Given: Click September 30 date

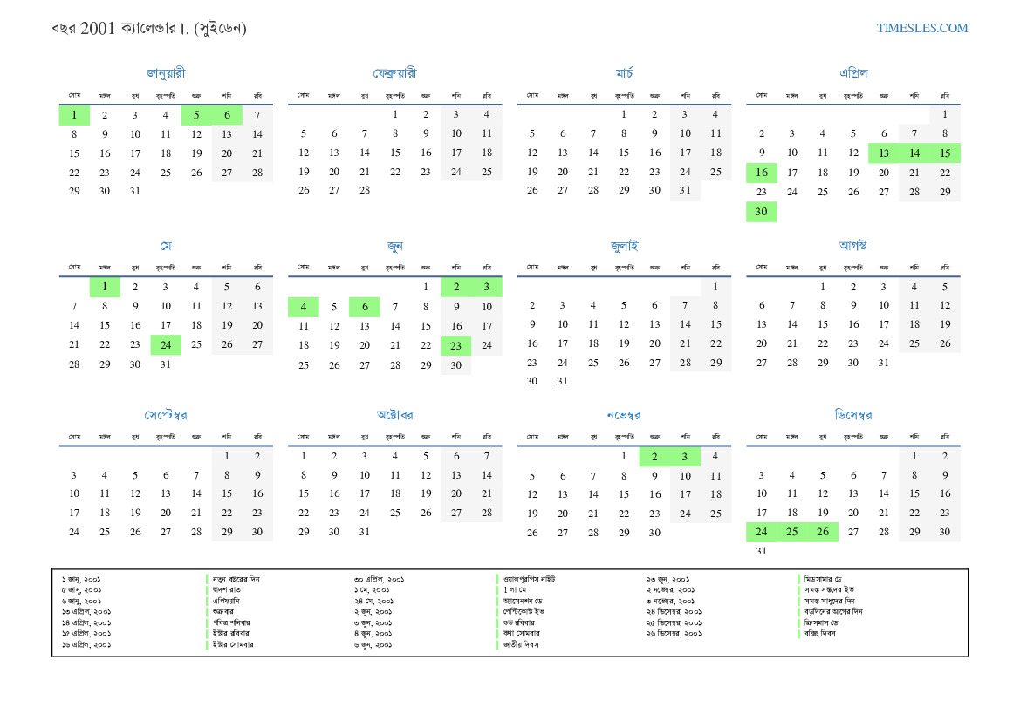Looking at the screenshot, I should 257,532.
